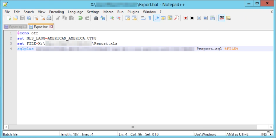Click the Redo arrow icon

coord(87,18)
